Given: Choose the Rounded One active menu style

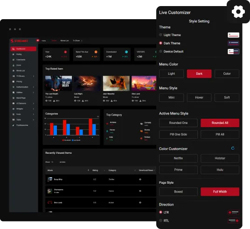Looking at the screenshot, I should (x=178, y=123).
